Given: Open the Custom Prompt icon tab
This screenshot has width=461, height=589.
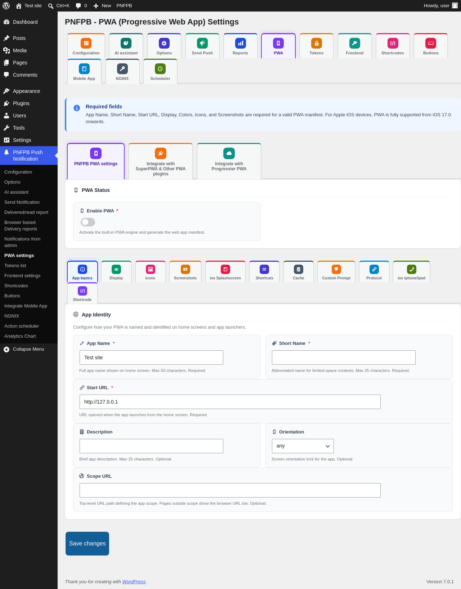Looking at the screenshot, I should 336,269.
